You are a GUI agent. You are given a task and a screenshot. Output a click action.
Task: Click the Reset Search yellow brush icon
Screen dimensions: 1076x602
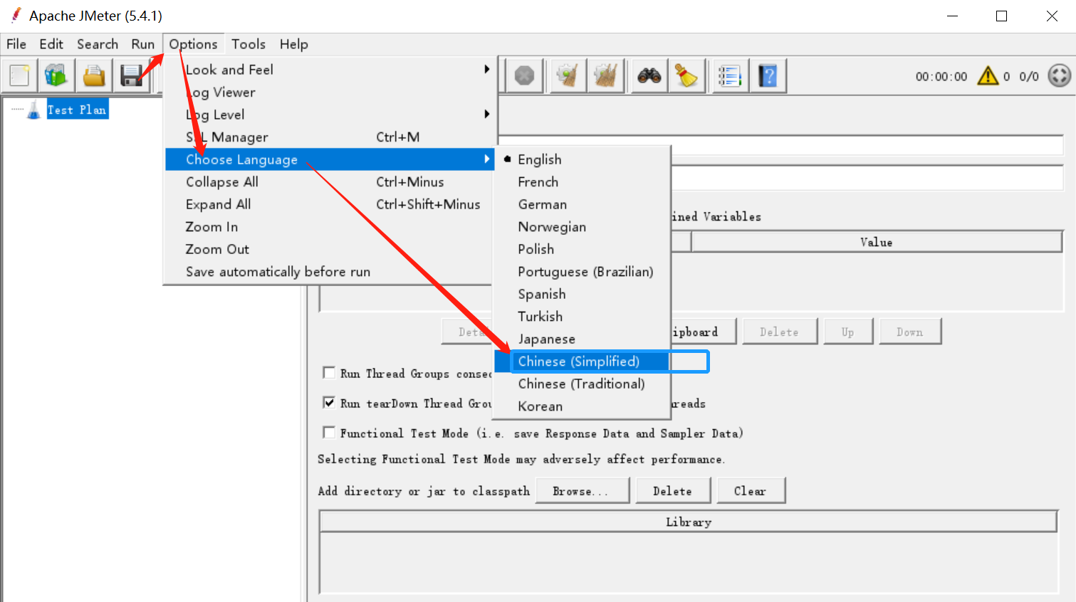coord(686,75)
